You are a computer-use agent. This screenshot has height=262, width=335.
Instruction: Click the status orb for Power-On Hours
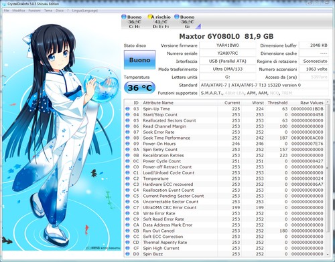(x=127, y=144)
